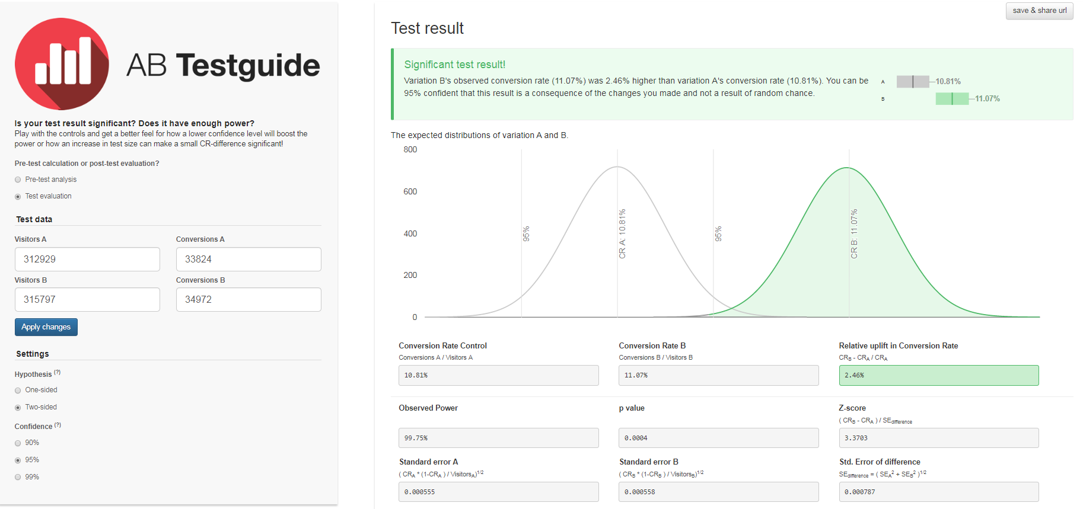
Task: Select Test evaluation radio button
Action: pyautogui.click(x=18, y=197)
